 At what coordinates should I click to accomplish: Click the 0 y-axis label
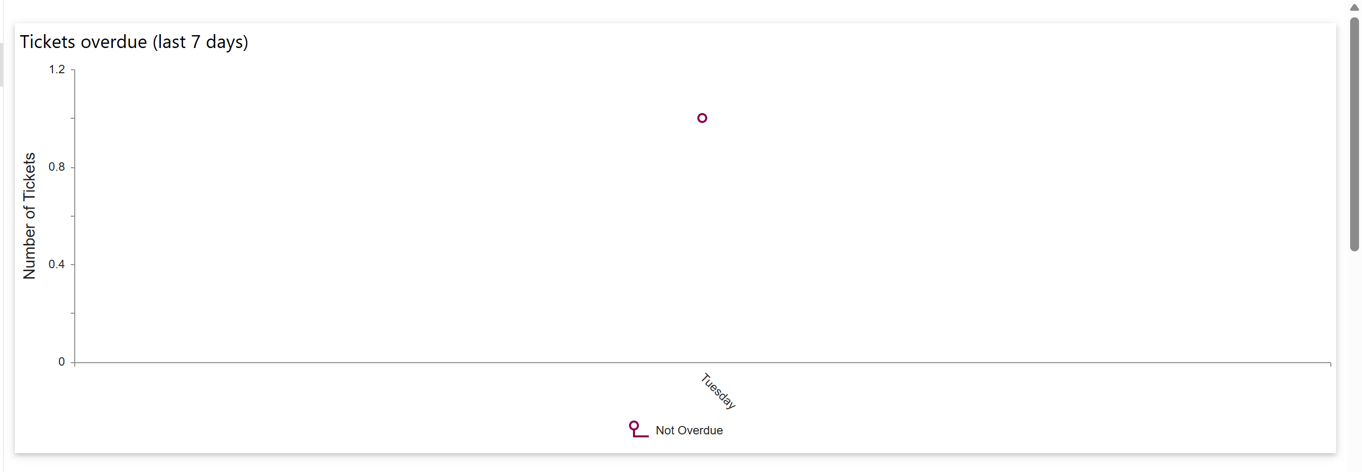click(x=61, y=362)
